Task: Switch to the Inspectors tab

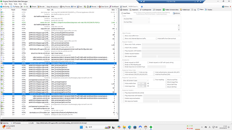Action: 134,10
